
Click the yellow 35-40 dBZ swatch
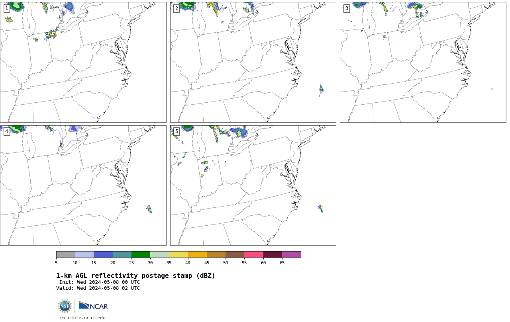(178, 255)
